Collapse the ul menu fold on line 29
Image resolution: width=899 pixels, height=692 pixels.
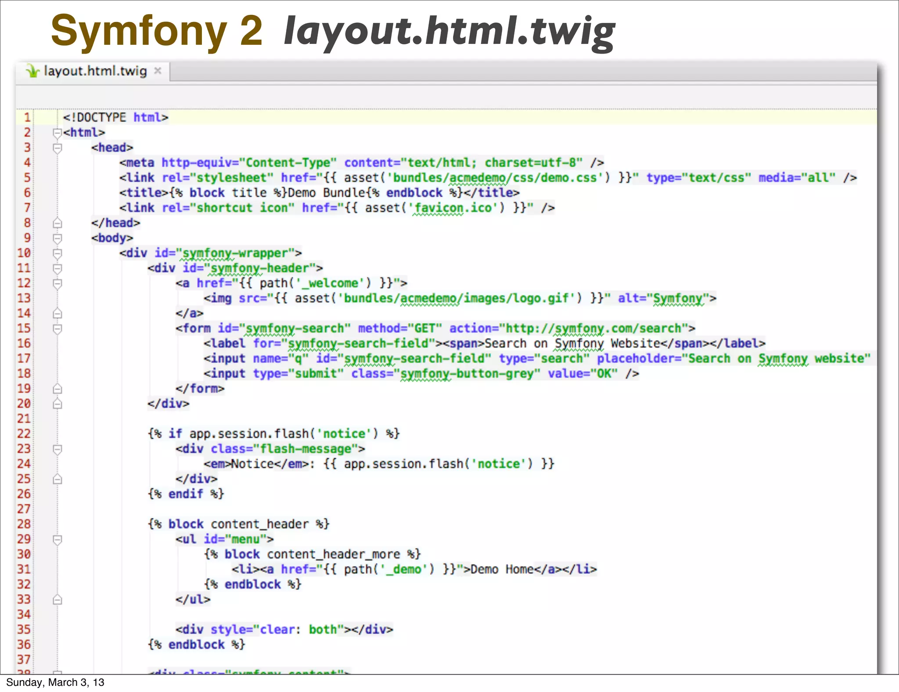[x=57, y=540]
